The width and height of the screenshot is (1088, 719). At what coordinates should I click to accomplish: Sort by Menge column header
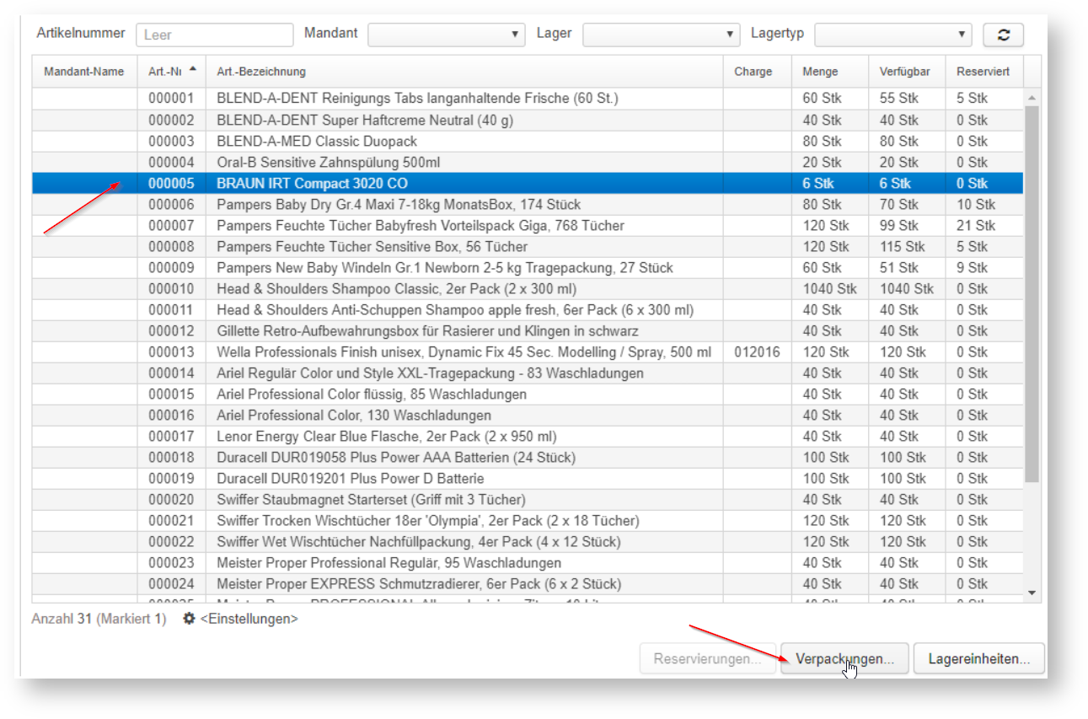click(x=830, y=72)
